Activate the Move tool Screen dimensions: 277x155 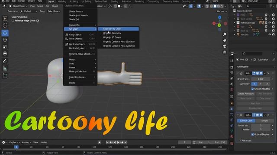tap(5, 33)
